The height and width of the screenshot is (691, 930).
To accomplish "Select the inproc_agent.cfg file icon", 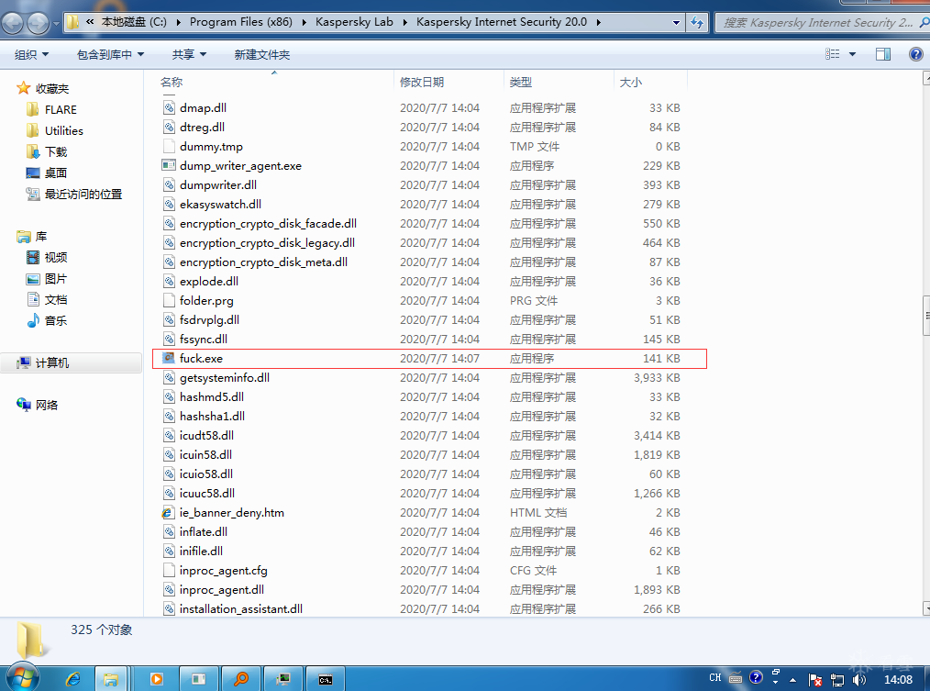I will click(x=169, y=570).
